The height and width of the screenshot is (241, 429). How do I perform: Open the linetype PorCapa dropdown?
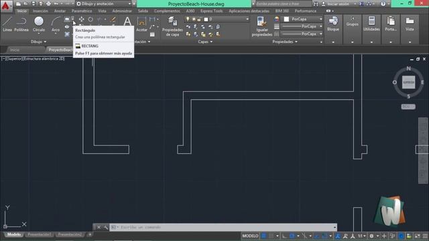pos(302,34)
